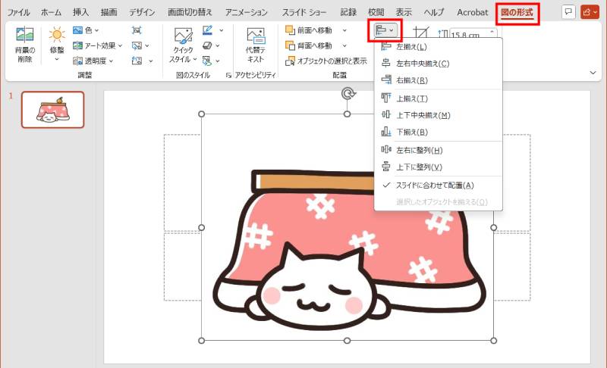Expand the 背面へ移動 dropdown arrow
Viewport: 607px width, 368px height.
(344, 45)
